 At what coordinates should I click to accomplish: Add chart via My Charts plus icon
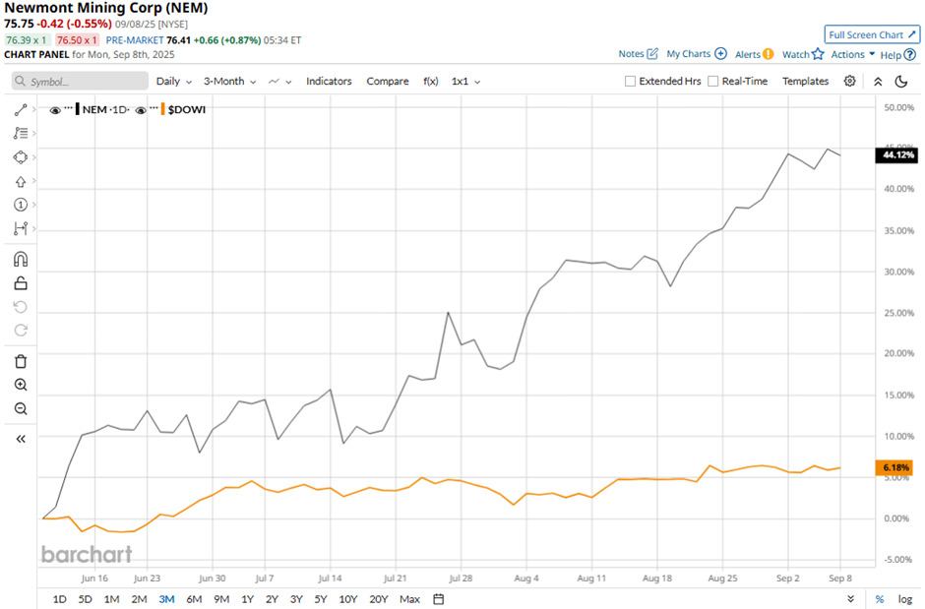(x=721, y=54)
